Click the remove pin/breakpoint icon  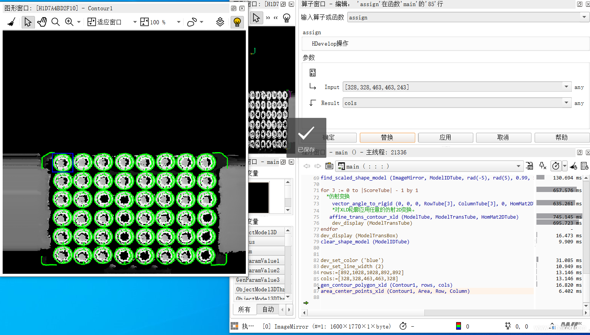click(x=543, y=166)
